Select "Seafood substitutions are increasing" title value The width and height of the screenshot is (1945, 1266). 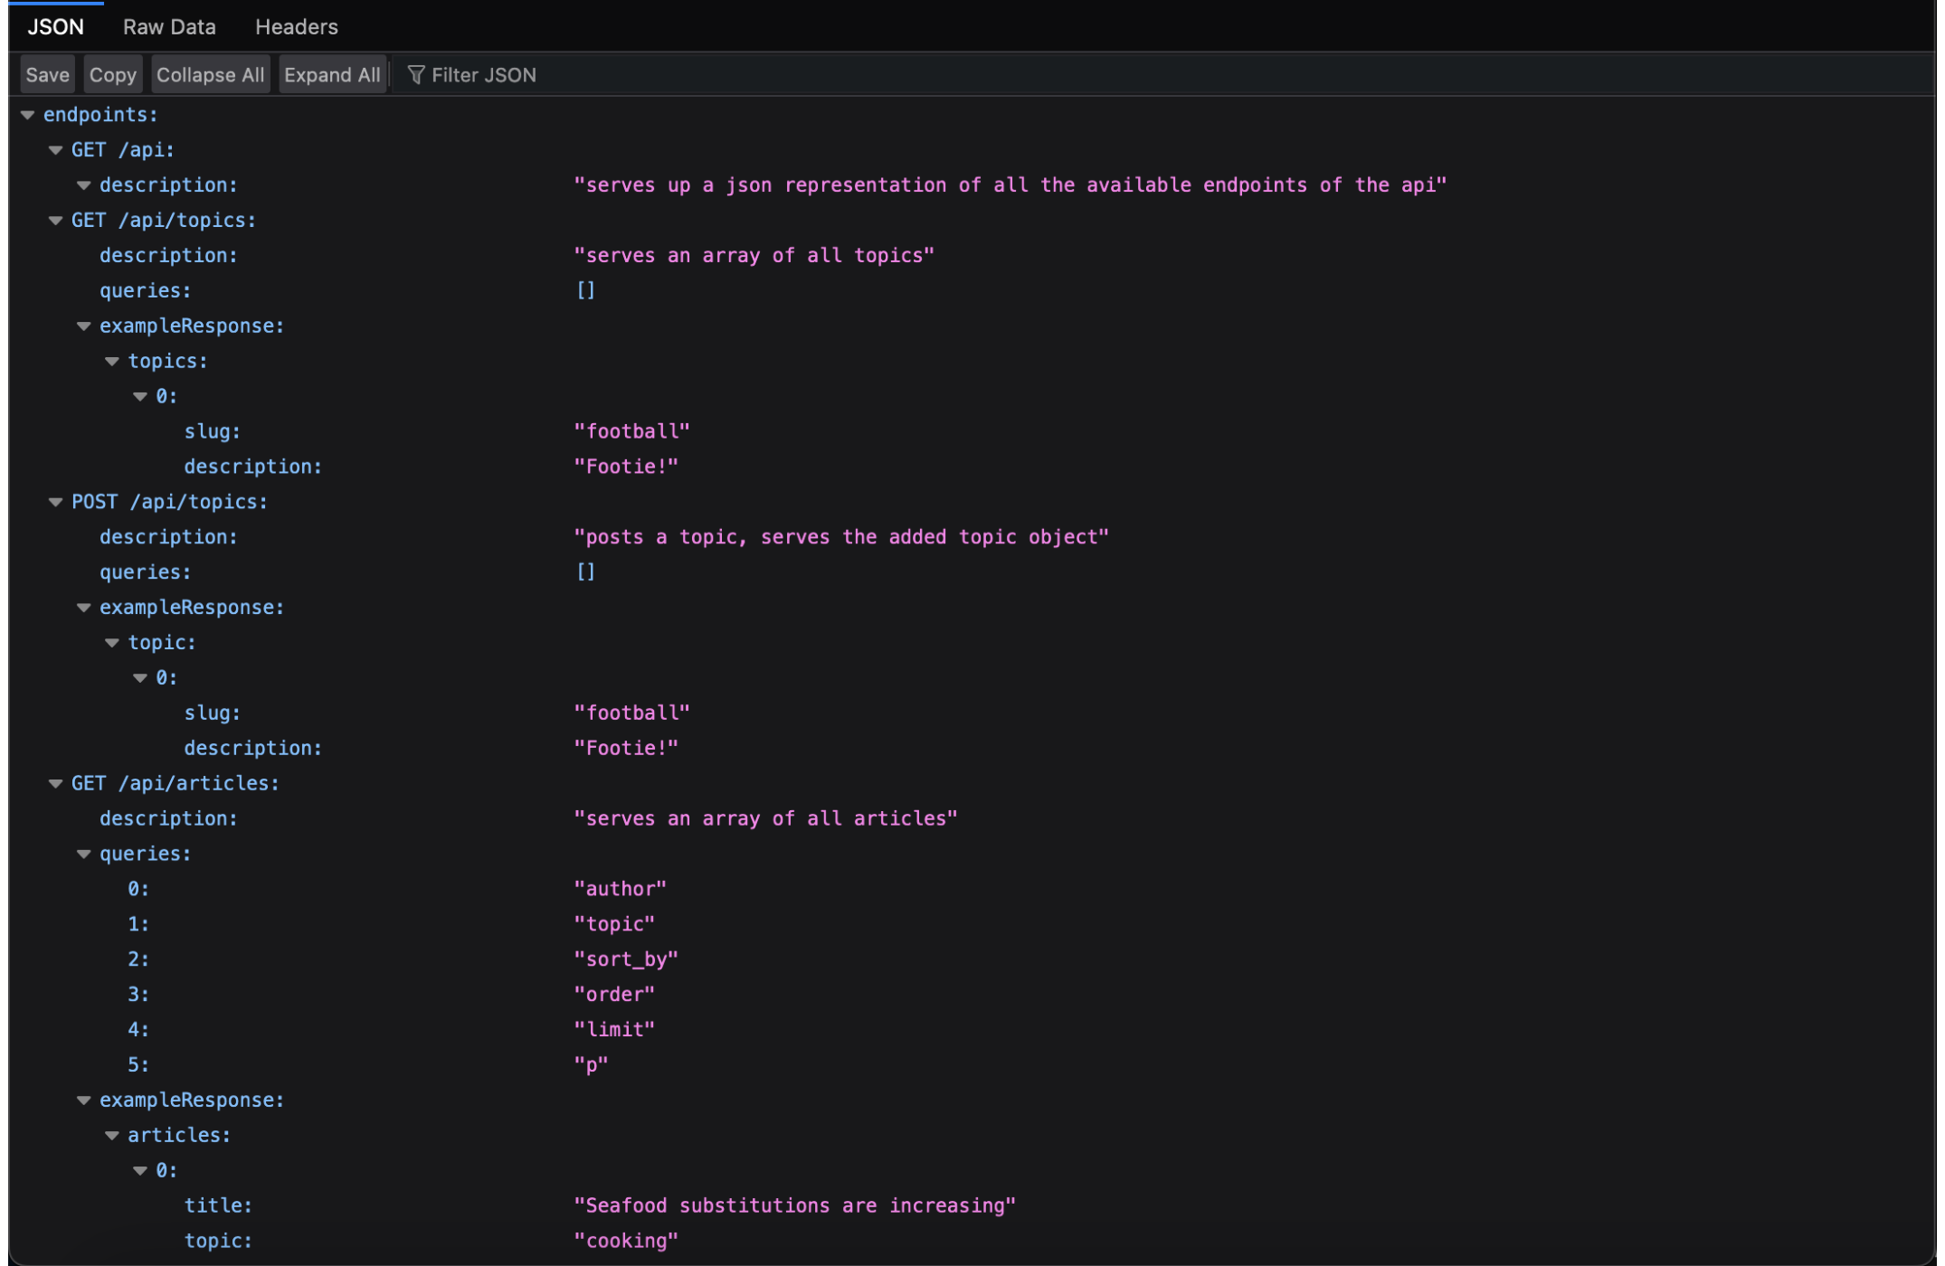tap(795, 1206)
